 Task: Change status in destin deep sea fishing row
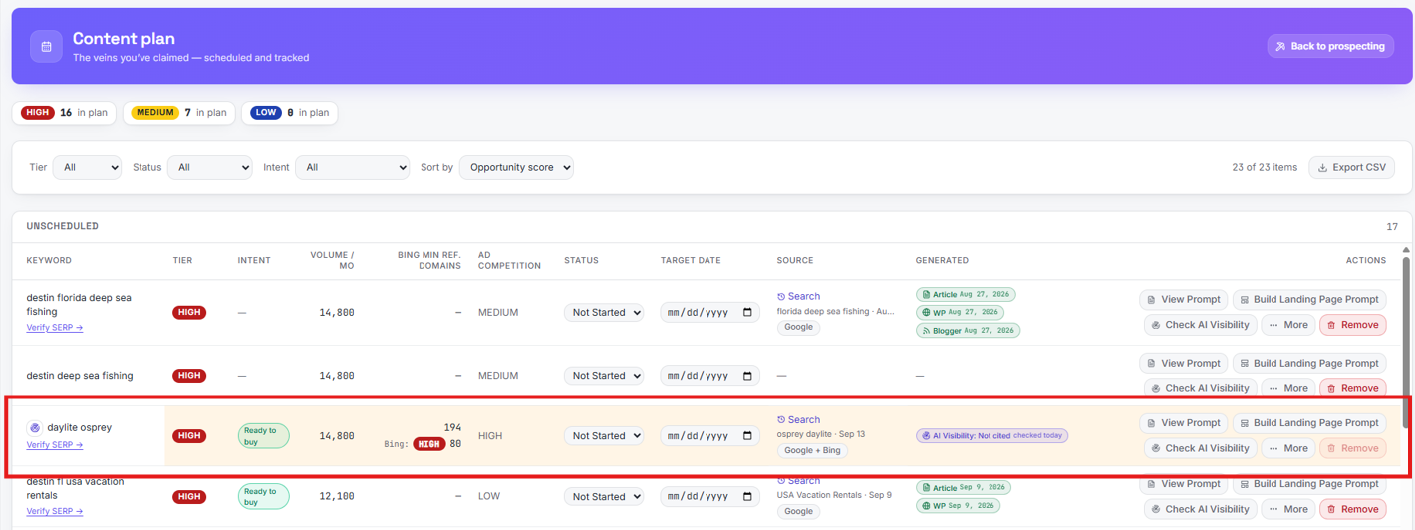pos(604,376)
